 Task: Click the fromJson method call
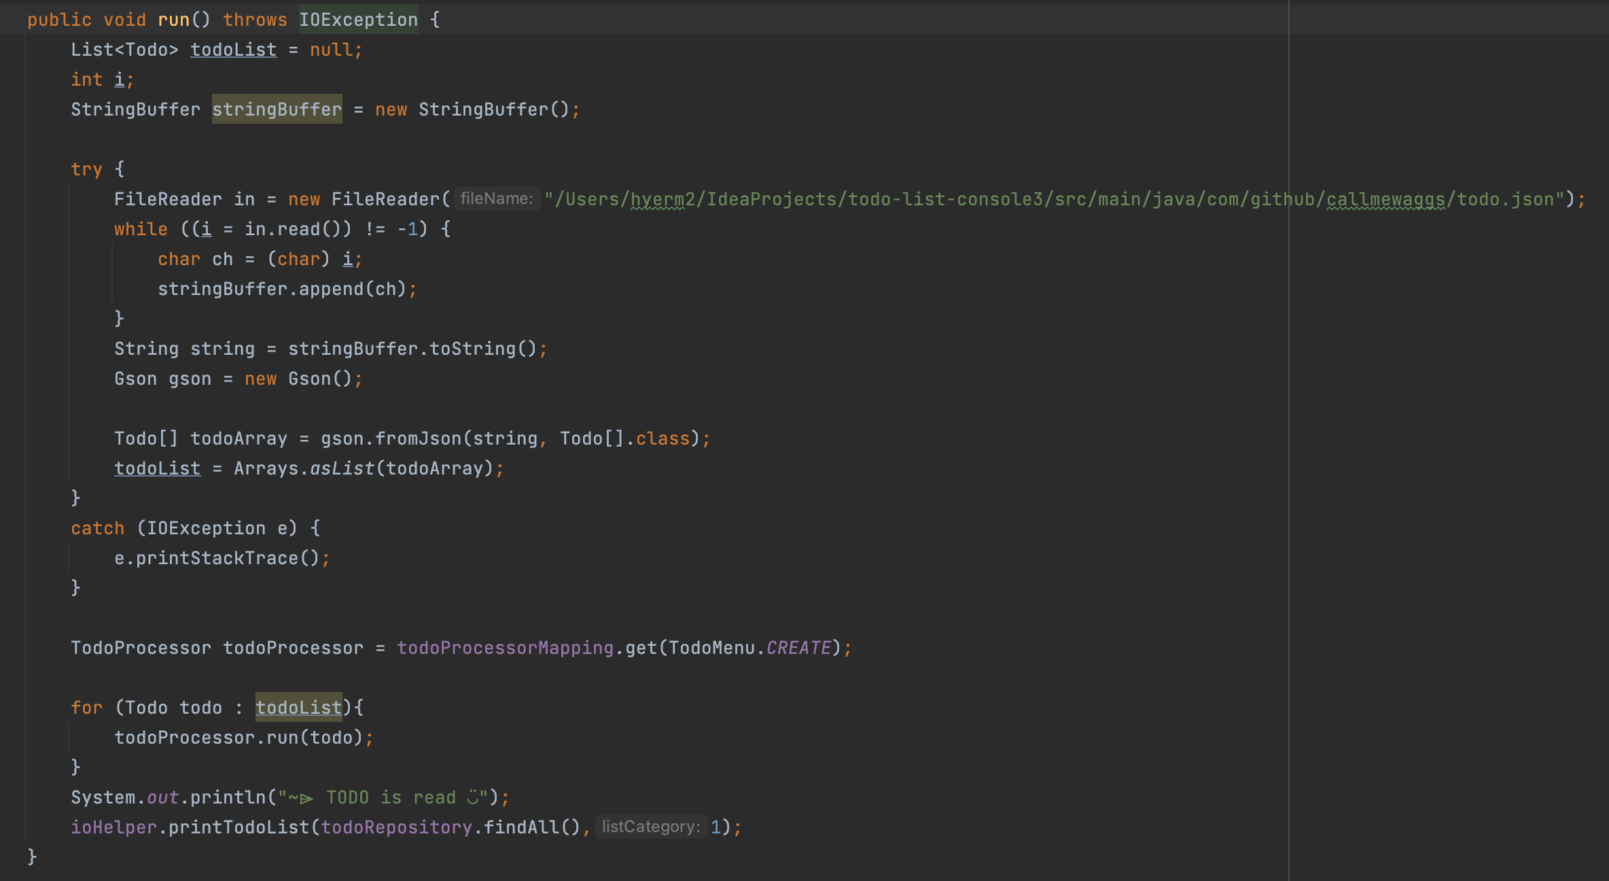418,438
